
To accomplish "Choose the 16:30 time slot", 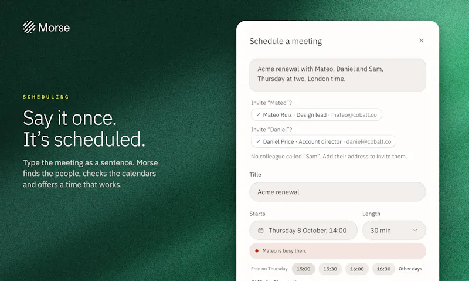I will point(383,269).
